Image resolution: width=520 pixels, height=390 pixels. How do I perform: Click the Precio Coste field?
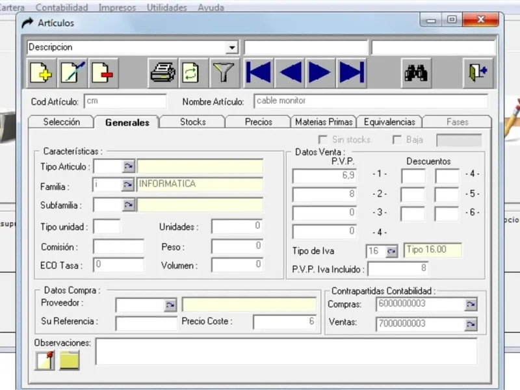coord(284,321)
